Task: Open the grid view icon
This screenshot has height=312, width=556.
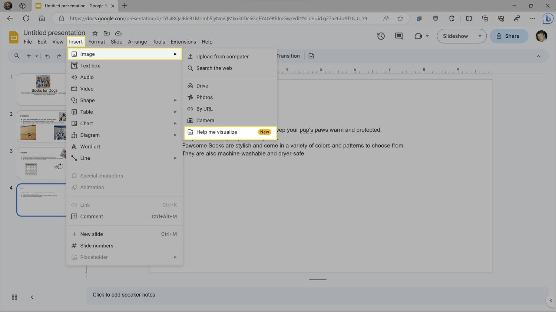Action: coord(14,297)
